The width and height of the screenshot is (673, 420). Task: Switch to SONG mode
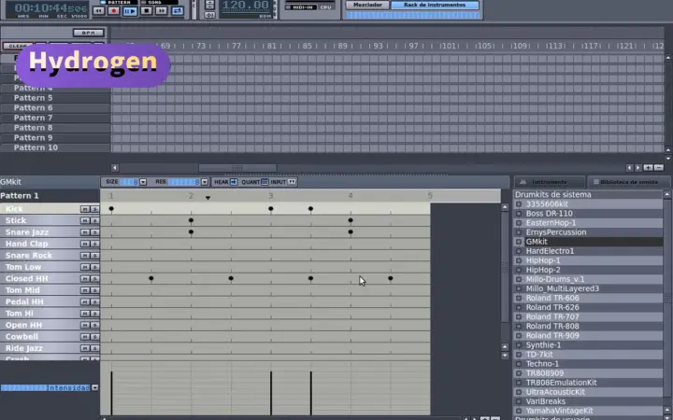pos(159,2)
